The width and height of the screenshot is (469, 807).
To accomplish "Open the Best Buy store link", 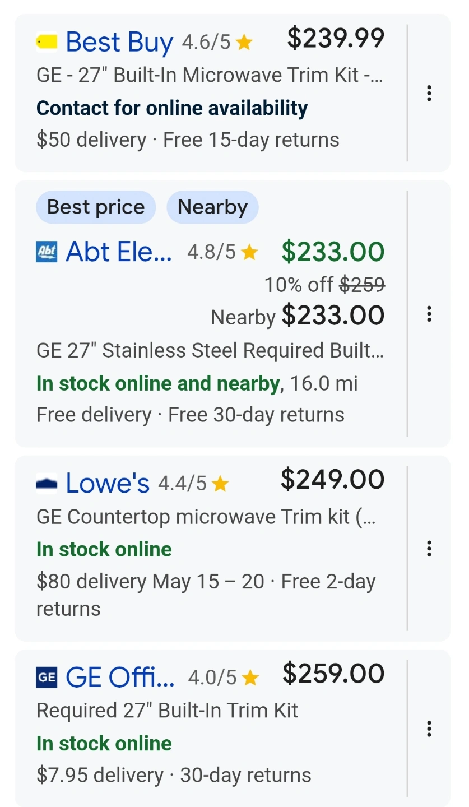I will (x=119, y=43).
